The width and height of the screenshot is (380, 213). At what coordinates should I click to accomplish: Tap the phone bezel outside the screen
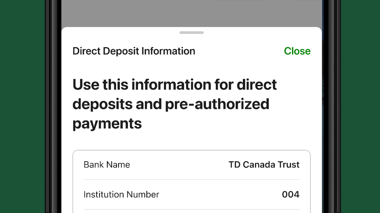pyautogui.click(x=53, y=107)
